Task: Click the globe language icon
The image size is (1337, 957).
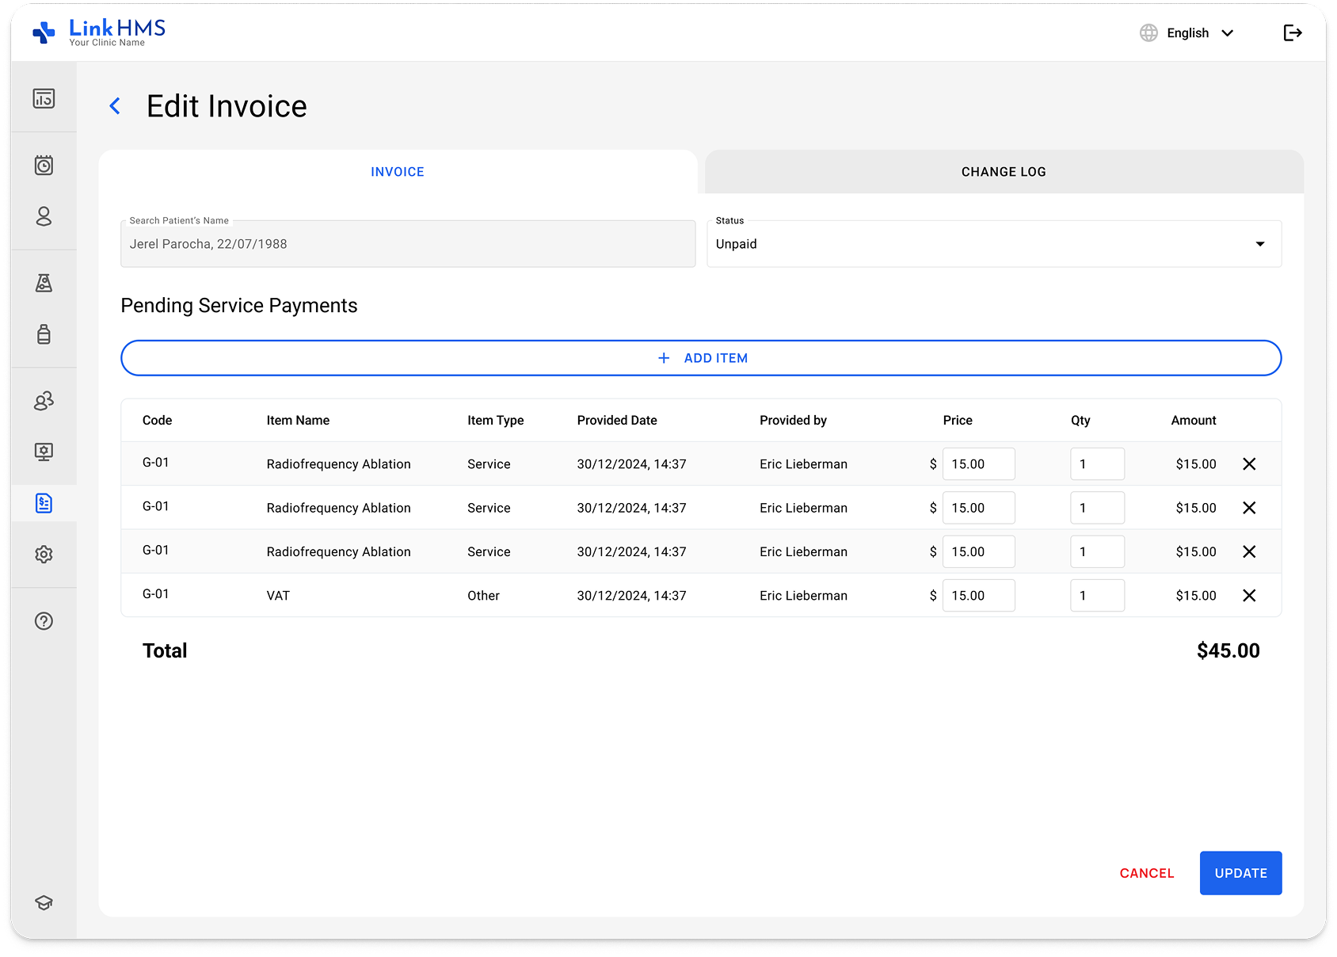Action: coord(1148,32)
